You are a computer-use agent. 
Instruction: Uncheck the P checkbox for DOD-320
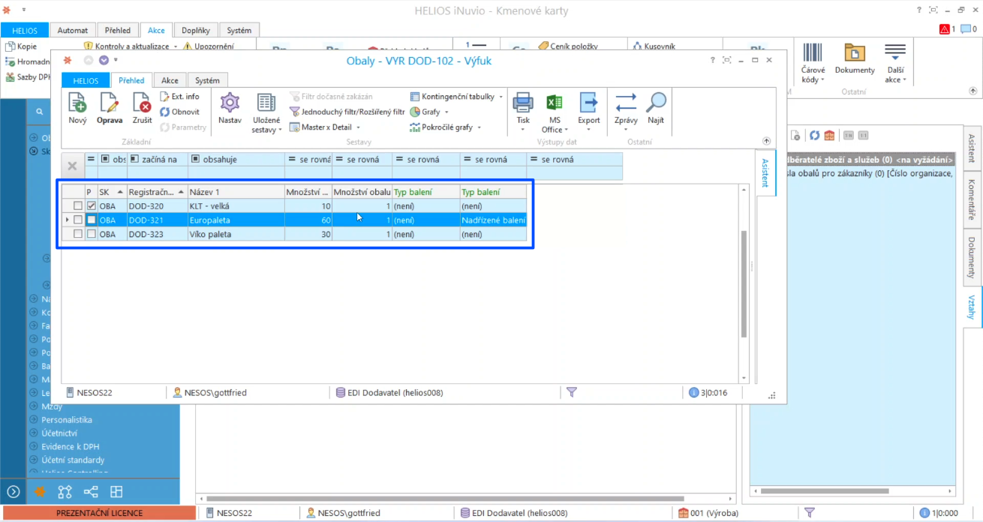(92, 206)
